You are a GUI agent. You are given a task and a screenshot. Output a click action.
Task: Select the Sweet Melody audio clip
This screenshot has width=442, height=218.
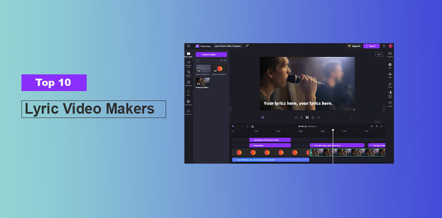[x=271, y=160]
